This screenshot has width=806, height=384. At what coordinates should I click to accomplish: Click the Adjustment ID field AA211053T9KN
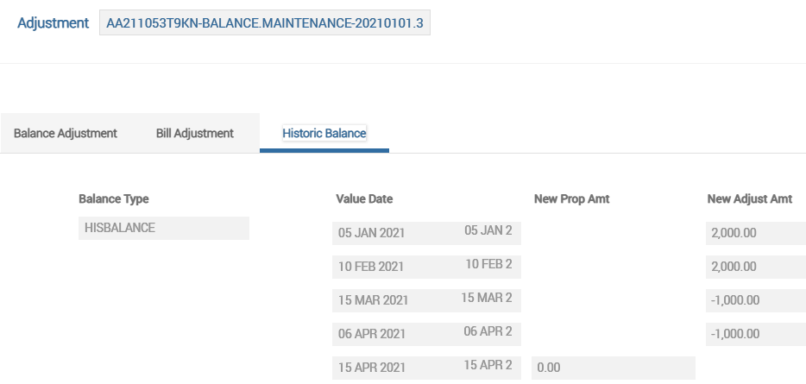coord(265,23)
